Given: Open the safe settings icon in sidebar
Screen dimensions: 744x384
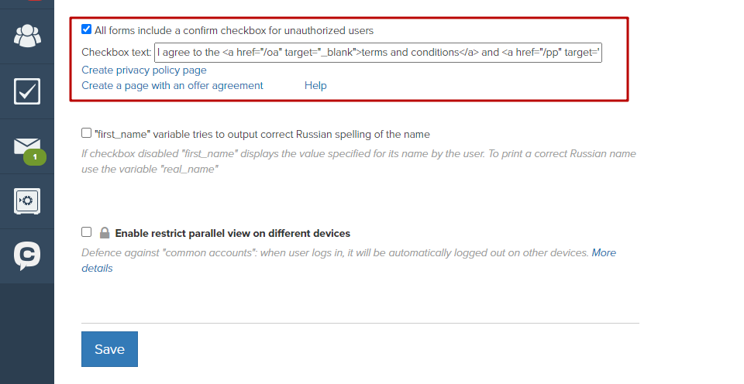Looking at the screenshot, I should click(27, 201).
